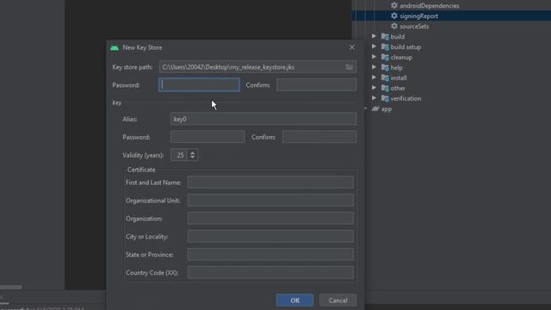Click the key store path folder browse icon
The height and width of the screenshot is (310, 551).
click(349, 67)
